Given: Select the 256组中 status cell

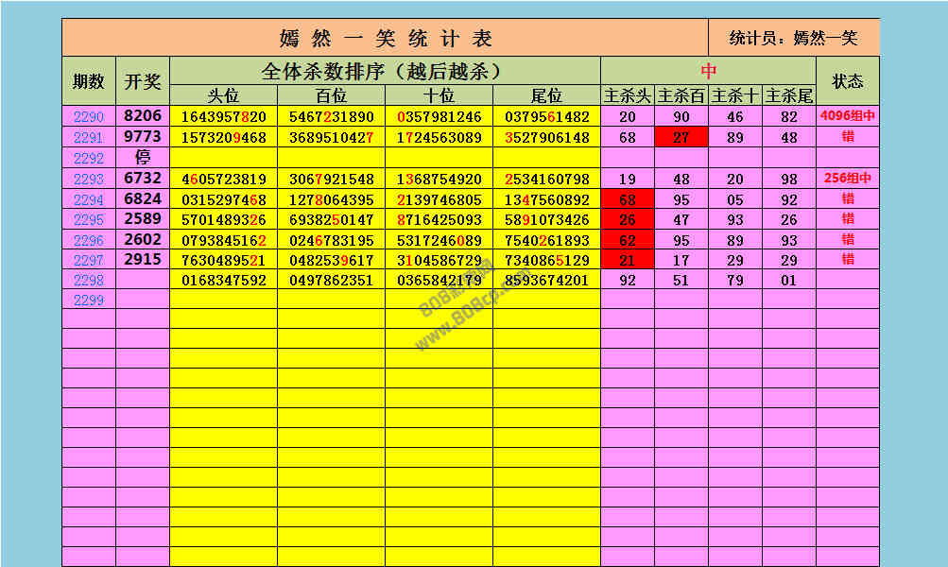Looking at the screenshot, I should coord(847,179).
